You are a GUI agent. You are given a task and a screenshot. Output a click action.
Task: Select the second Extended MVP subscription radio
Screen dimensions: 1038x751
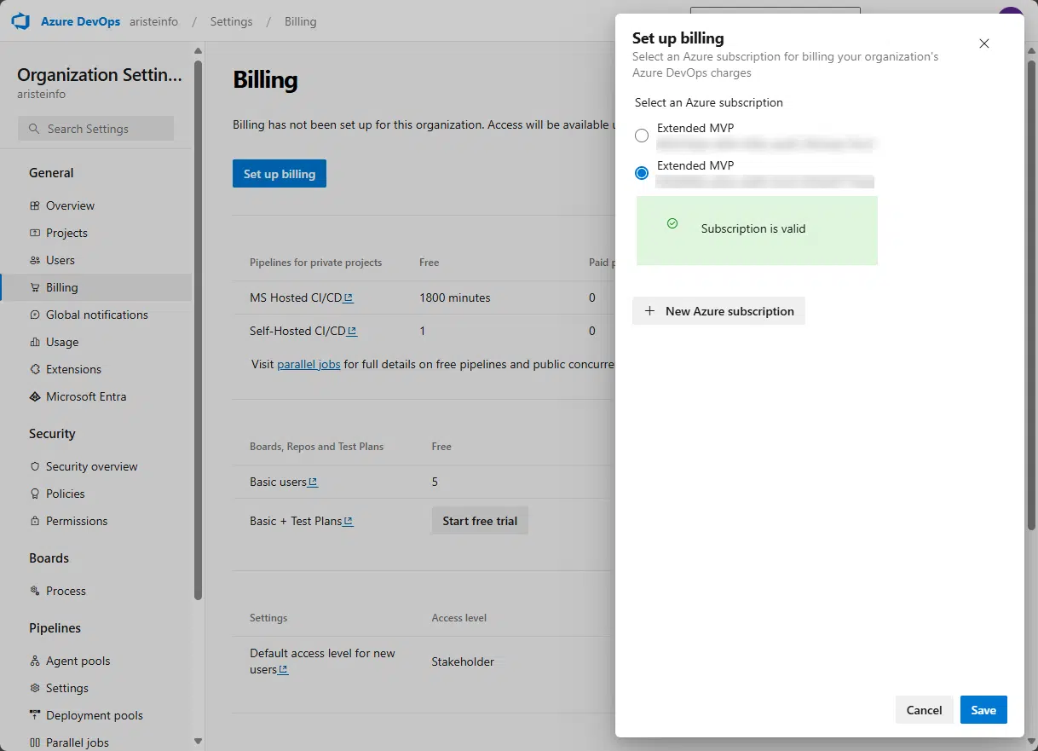641,172
